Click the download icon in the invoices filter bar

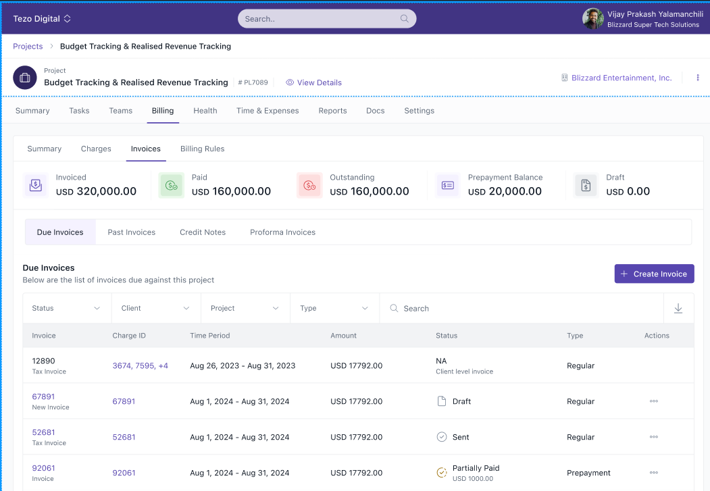tap(678, 309)
